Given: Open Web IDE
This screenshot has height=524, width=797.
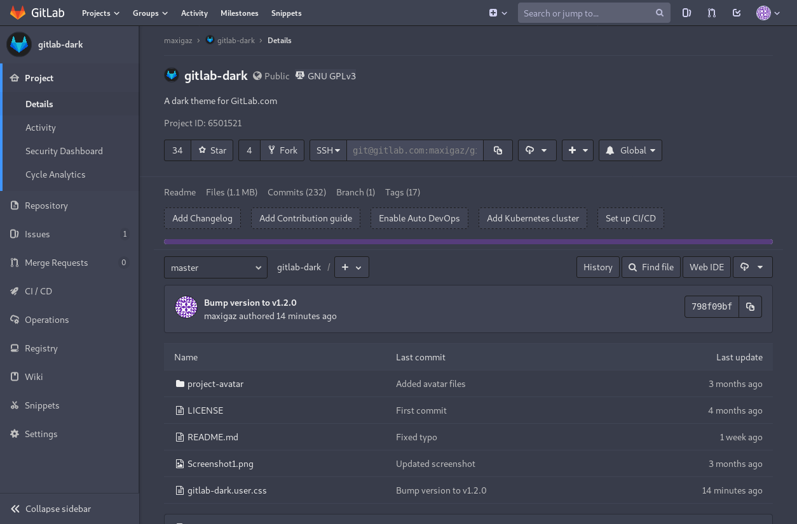Looking at the screenshot, I should pyautogui.click(x=707, y=267).
